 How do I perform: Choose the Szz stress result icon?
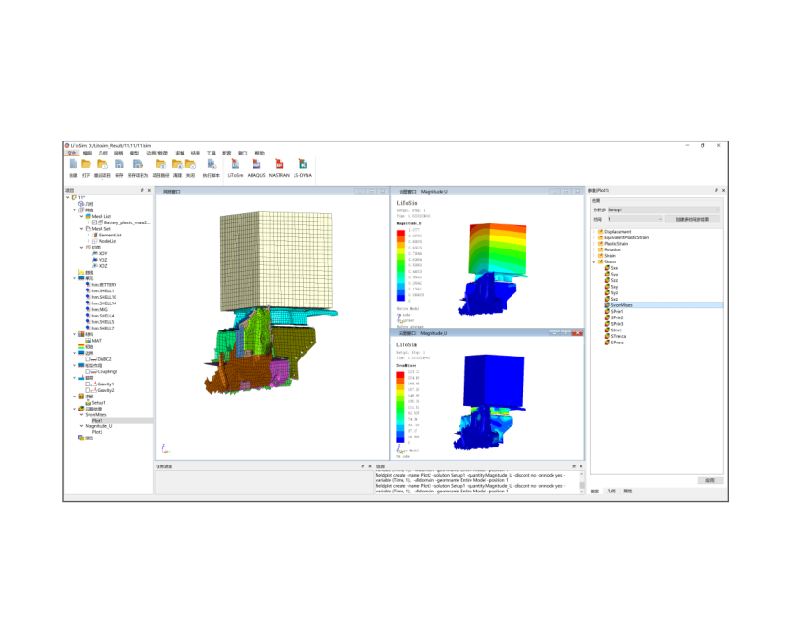pyautogui.click(x=608, y=280)
